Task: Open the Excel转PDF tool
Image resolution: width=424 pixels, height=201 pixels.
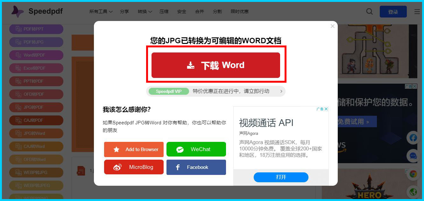Action: click(36, 68)
